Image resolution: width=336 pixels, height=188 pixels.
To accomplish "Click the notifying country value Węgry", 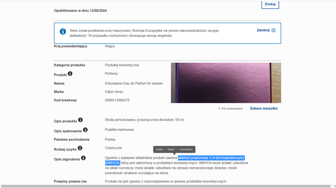I will [x=110, y=46].
